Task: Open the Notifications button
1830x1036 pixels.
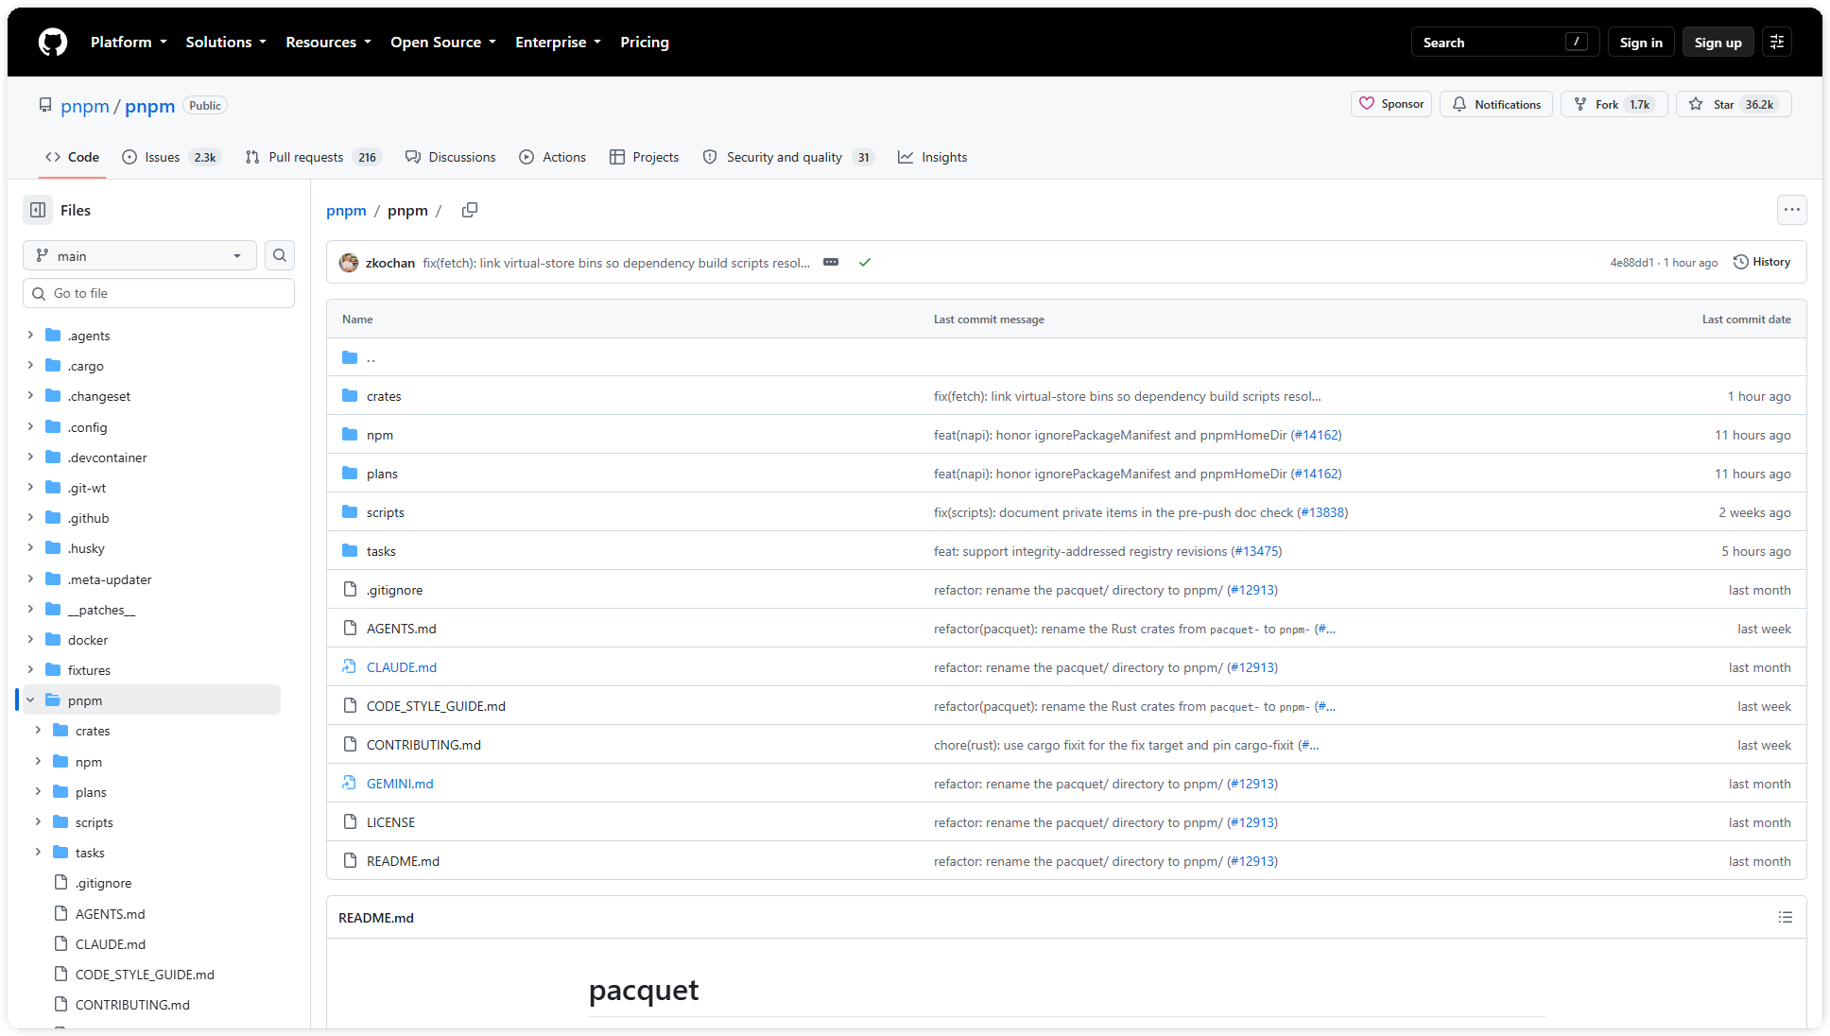Action: coord(1496,104)
